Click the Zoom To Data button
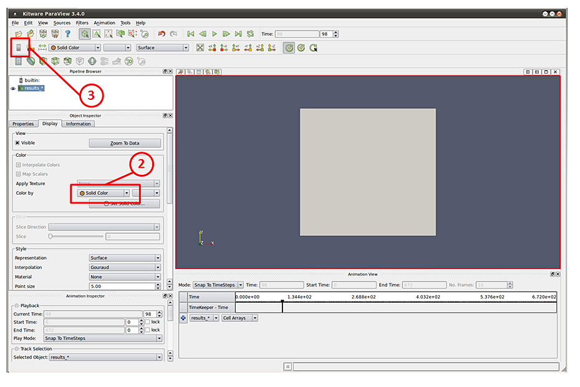580x387 pixels. [125, 144]
